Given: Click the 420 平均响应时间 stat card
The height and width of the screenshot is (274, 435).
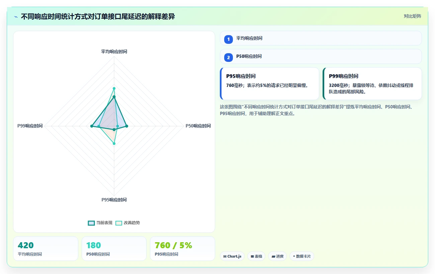Looking at the screenshot, I should pos(46,249).
